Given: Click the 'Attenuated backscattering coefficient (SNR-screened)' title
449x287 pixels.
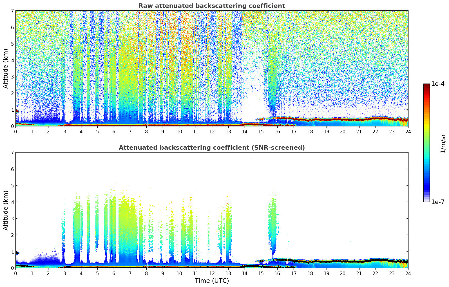Looking at the screenshot, I should 212,148.
